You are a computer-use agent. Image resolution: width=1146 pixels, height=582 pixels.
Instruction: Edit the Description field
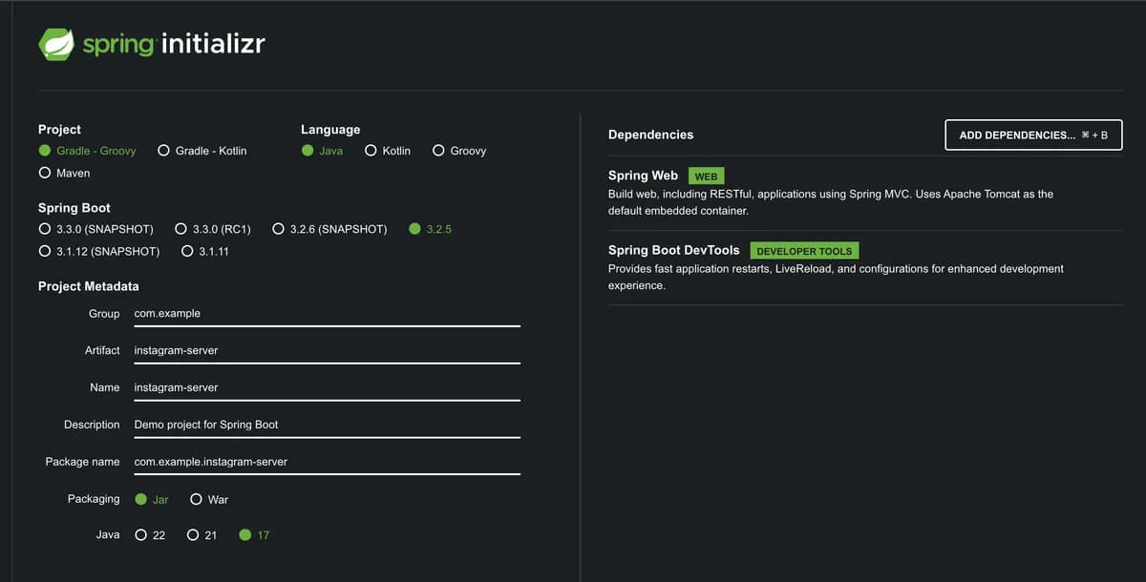[327, 425]
